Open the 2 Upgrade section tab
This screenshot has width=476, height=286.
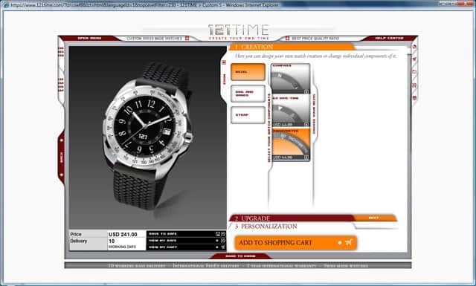pos(292,218)
